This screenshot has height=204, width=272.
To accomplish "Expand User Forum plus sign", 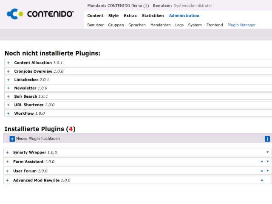I will 7,171.
